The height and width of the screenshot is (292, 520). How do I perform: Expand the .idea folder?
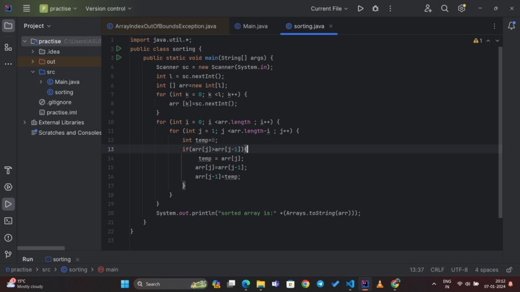33,52
